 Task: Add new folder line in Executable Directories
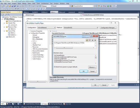[87, 40]
